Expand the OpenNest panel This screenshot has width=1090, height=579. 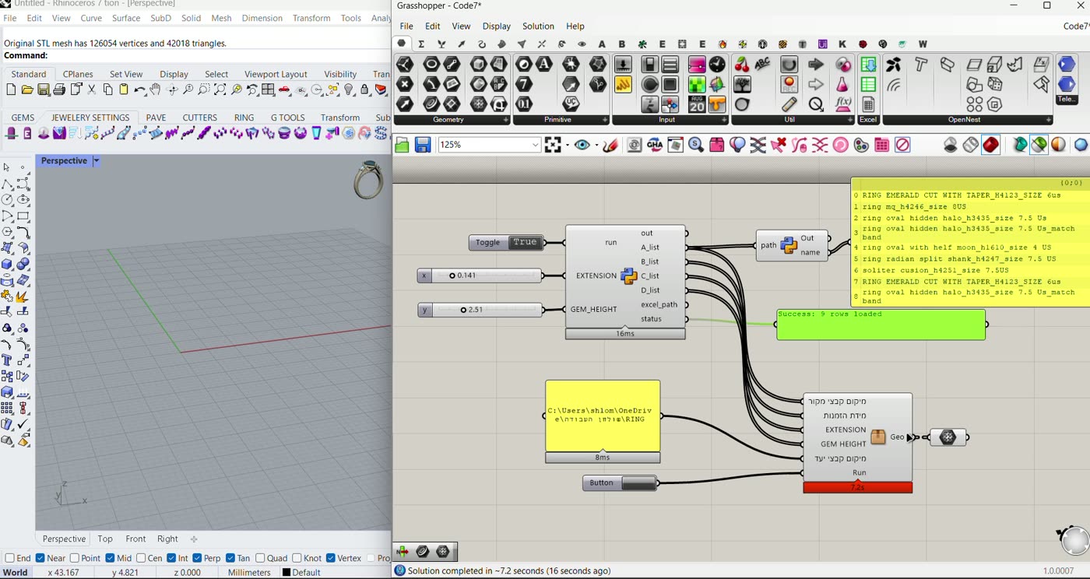1049,120
